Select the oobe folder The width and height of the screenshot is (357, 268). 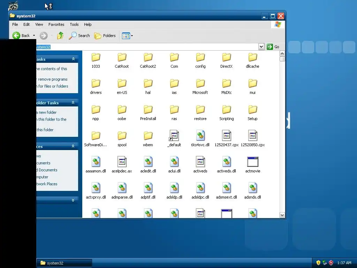point(122,113)
